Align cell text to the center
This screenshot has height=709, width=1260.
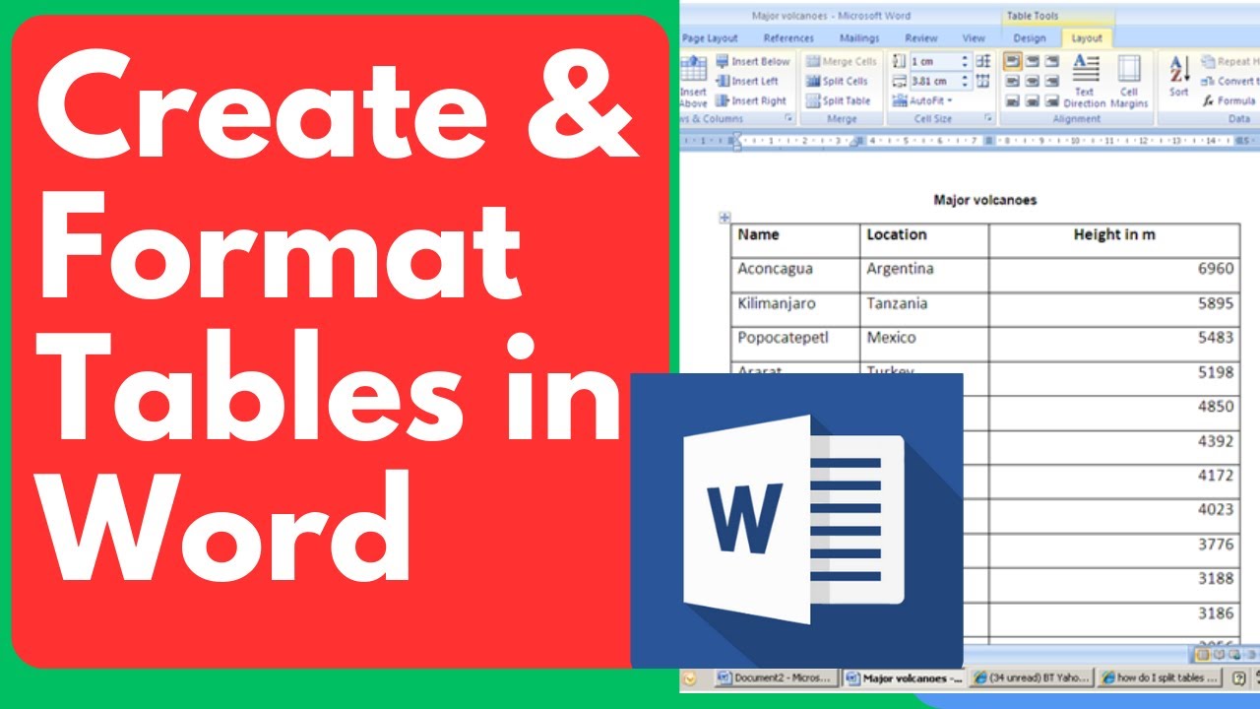(x=1033, y=81)
